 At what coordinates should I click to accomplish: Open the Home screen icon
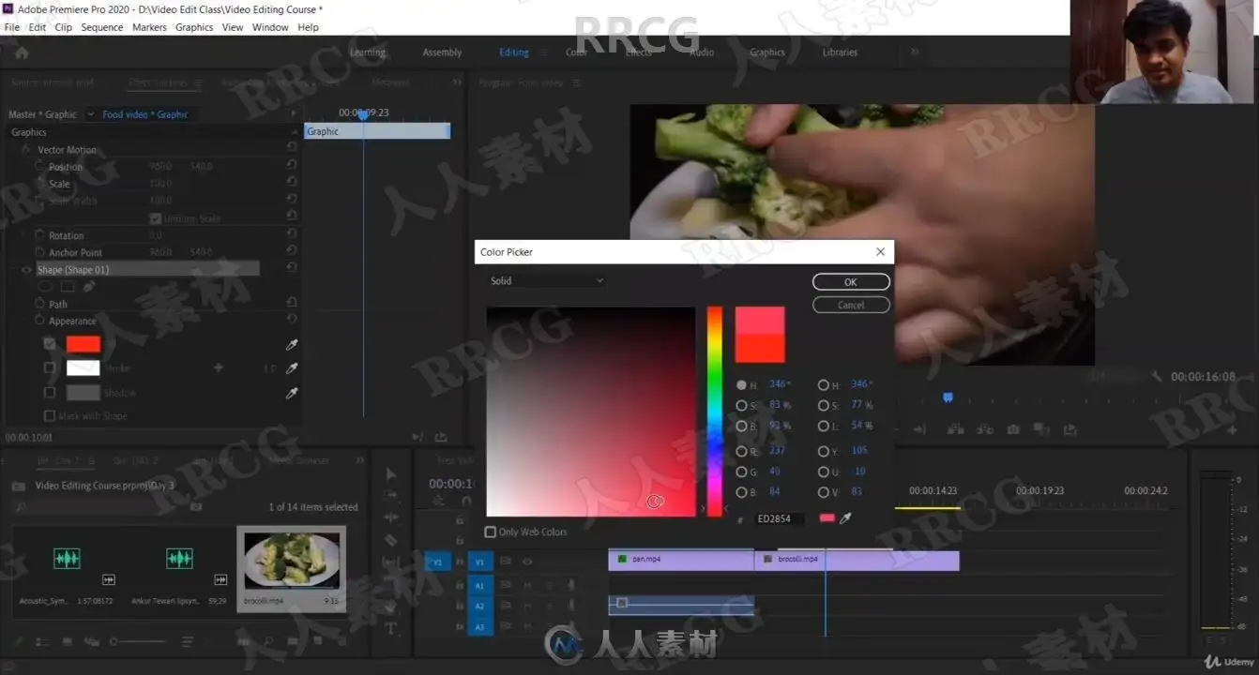22,52
